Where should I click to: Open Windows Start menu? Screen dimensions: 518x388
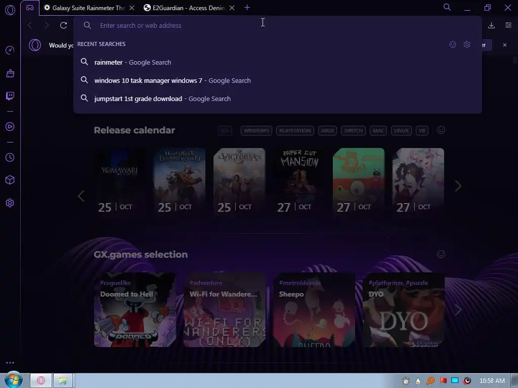pyautogui.click(x=13, y=380)
